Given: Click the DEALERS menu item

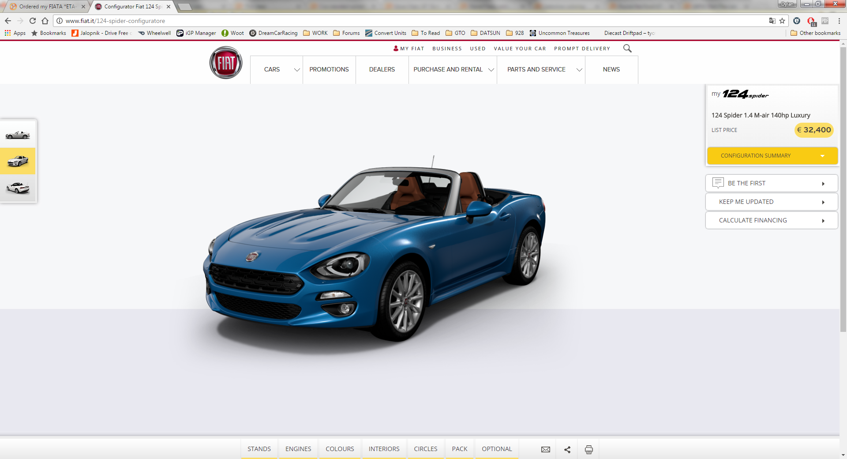Looking at the screenshot, I should [382, 70].
